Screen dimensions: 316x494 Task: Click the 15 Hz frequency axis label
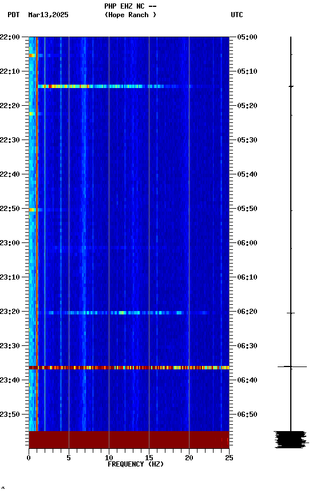[149, 458]
